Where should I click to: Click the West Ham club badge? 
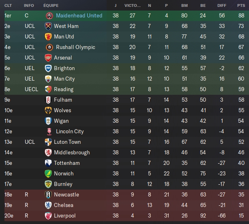48,26
